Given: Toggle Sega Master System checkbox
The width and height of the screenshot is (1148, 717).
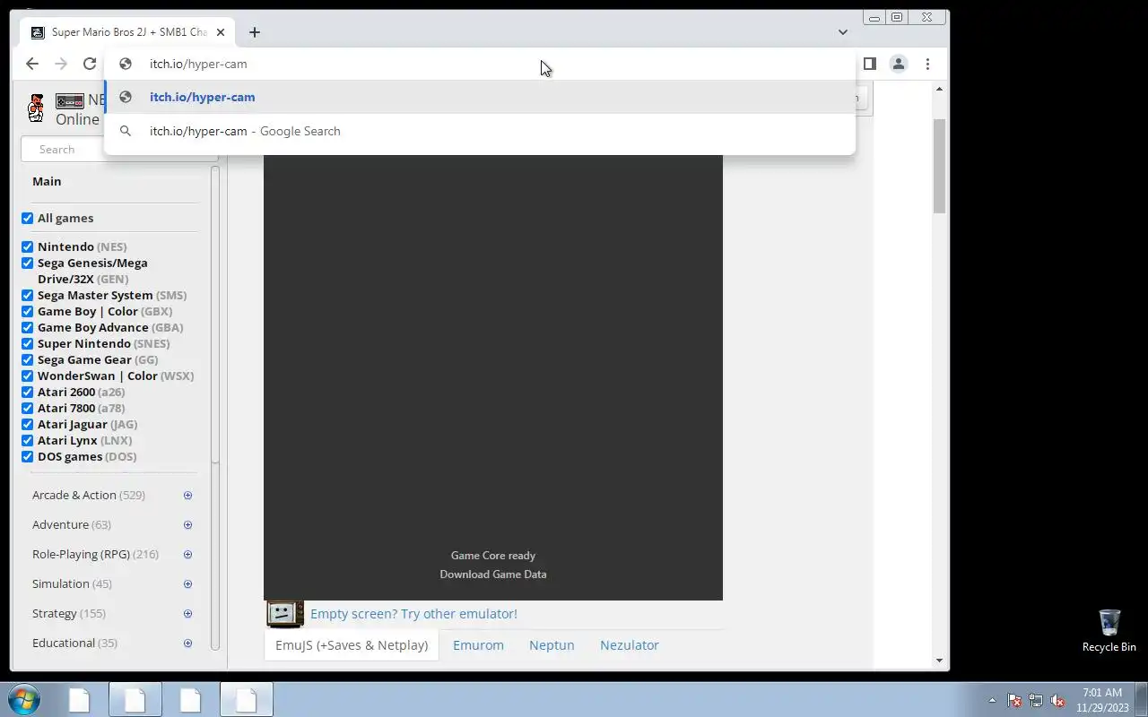Looking at the screenshot, I should [27, 295].
